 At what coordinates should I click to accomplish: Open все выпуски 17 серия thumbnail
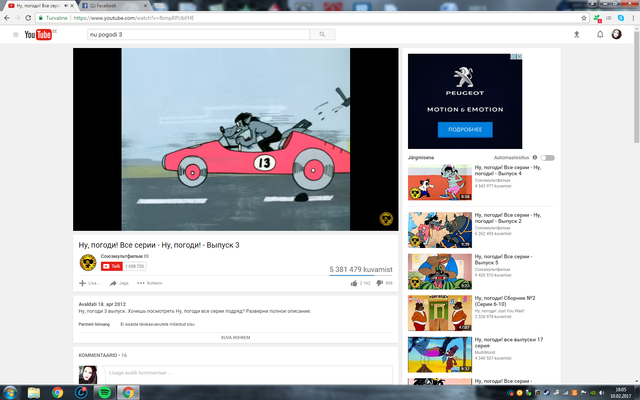click(x=440, y=355)
